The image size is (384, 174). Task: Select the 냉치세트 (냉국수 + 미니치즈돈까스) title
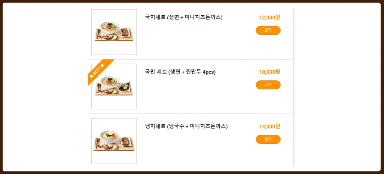point(186,126)
